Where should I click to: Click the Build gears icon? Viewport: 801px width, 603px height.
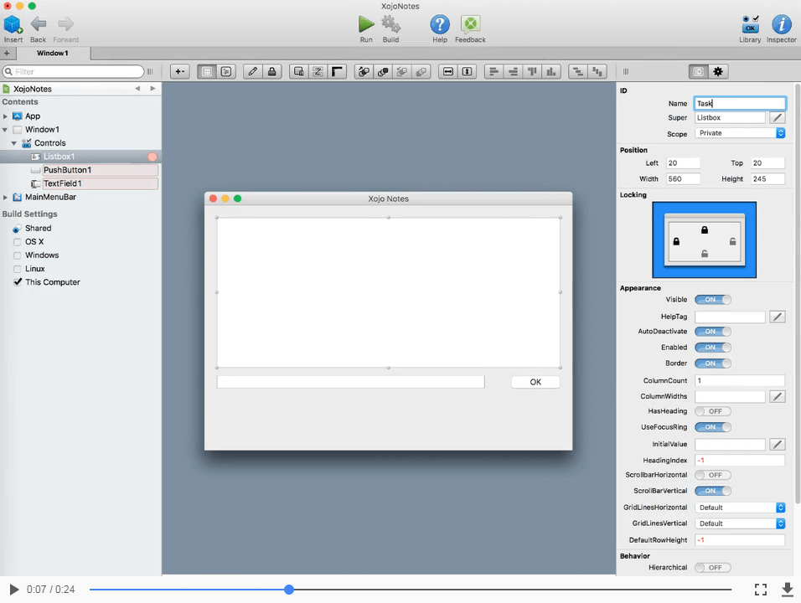pyautogui.click(x=390, y=24)
